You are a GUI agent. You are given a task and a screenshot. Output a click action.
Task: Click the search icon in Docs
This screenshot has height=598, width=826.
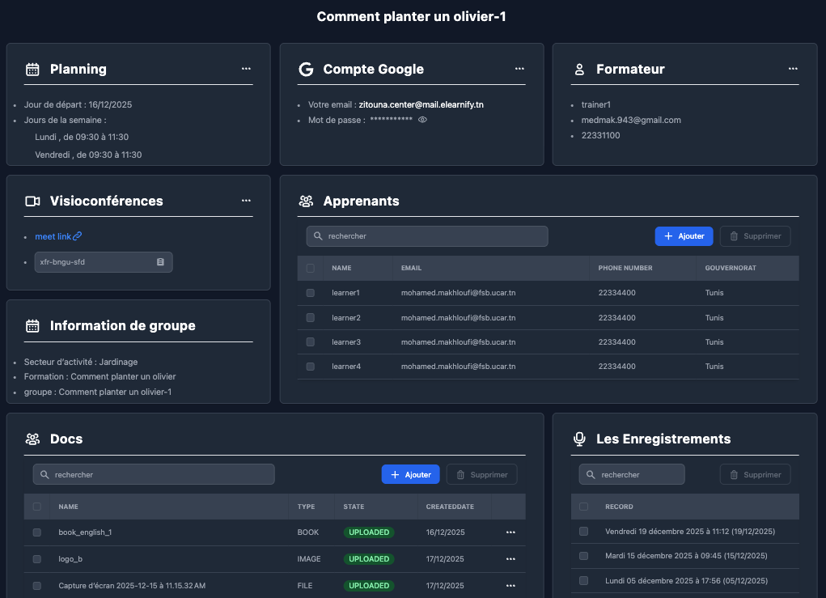pos(44,475)
